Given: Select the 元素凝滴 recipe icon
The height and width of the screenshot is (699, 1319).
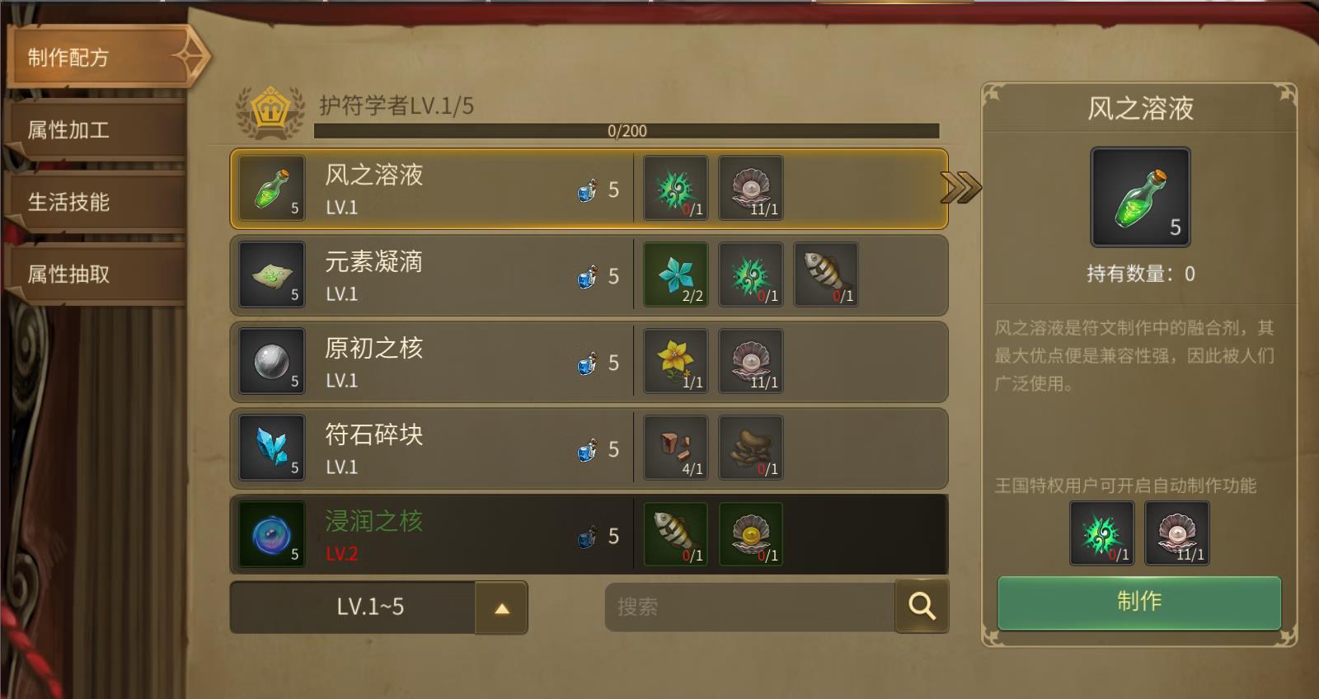Looking at the screenshot, I should click(271, 275).
